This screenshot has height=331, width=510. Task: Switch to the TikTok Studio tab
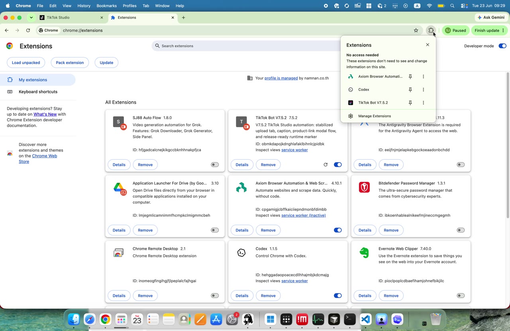[71, 18]
